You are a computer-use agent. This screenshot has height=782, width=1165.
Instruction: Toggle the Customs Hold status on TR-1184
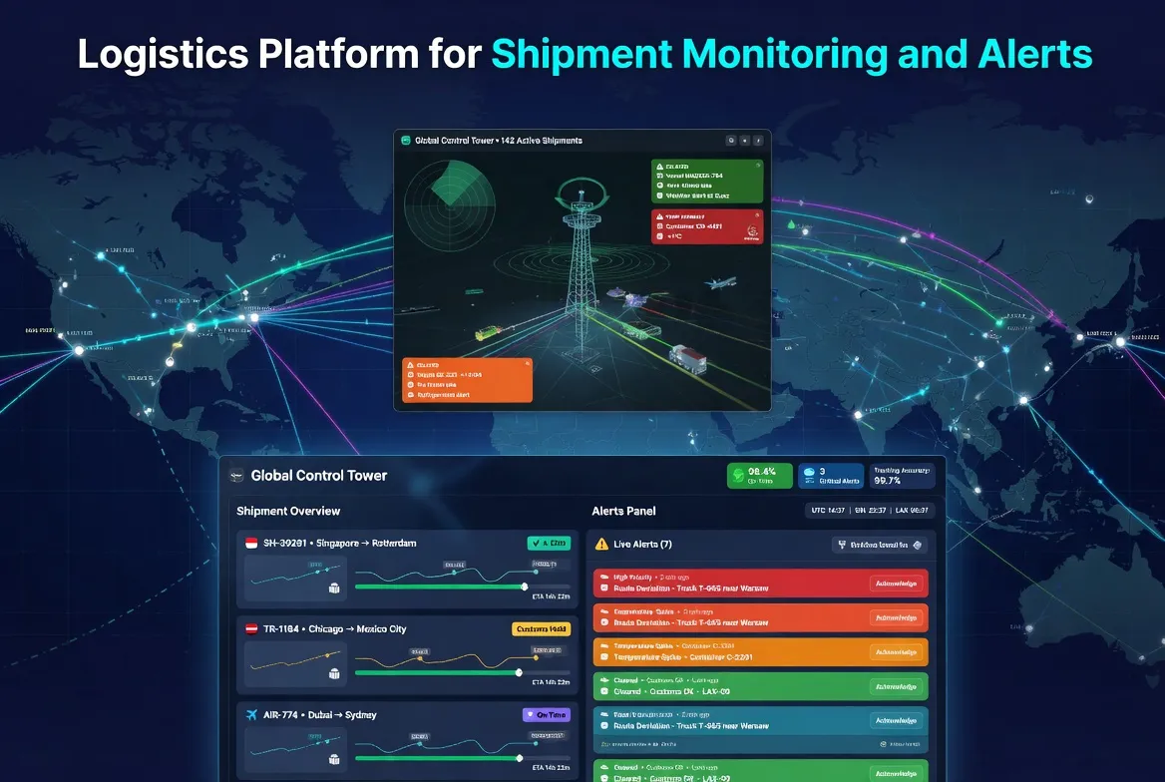click(544, 628)
